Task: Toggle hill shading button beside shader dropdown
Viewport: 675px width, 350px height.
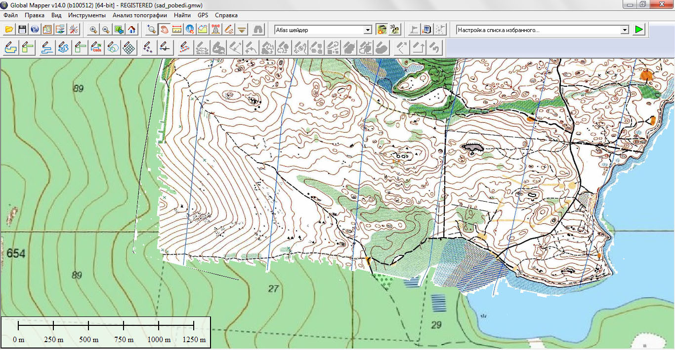Action: click(381, 30)
